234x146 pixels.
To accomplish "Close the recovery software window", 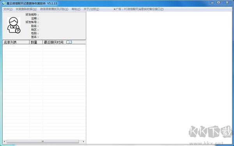I will pyautogui.click(x=227, y=3).
